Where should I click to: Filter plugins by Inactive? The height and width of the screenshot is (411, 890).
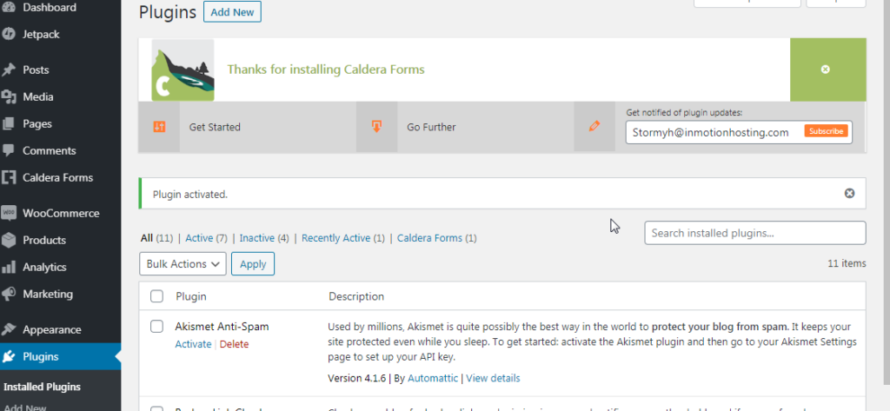[256, 238]
